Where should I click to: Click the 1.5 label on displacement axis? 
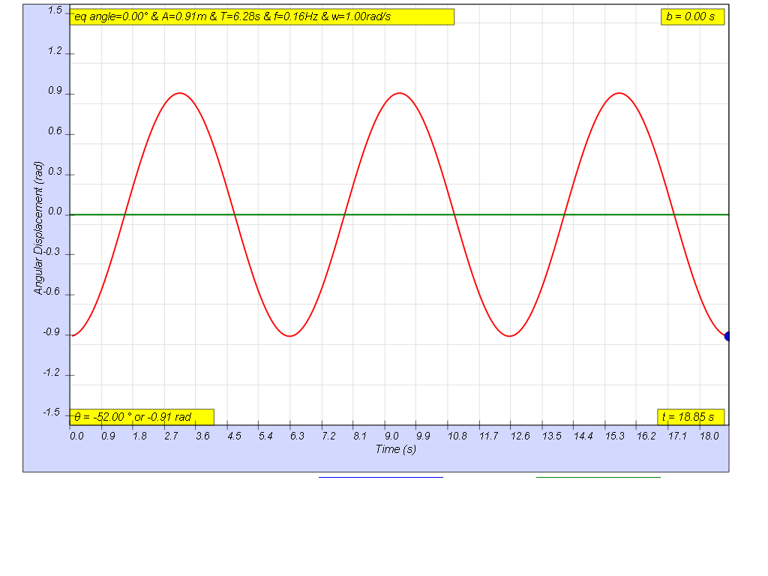[55, 10]
